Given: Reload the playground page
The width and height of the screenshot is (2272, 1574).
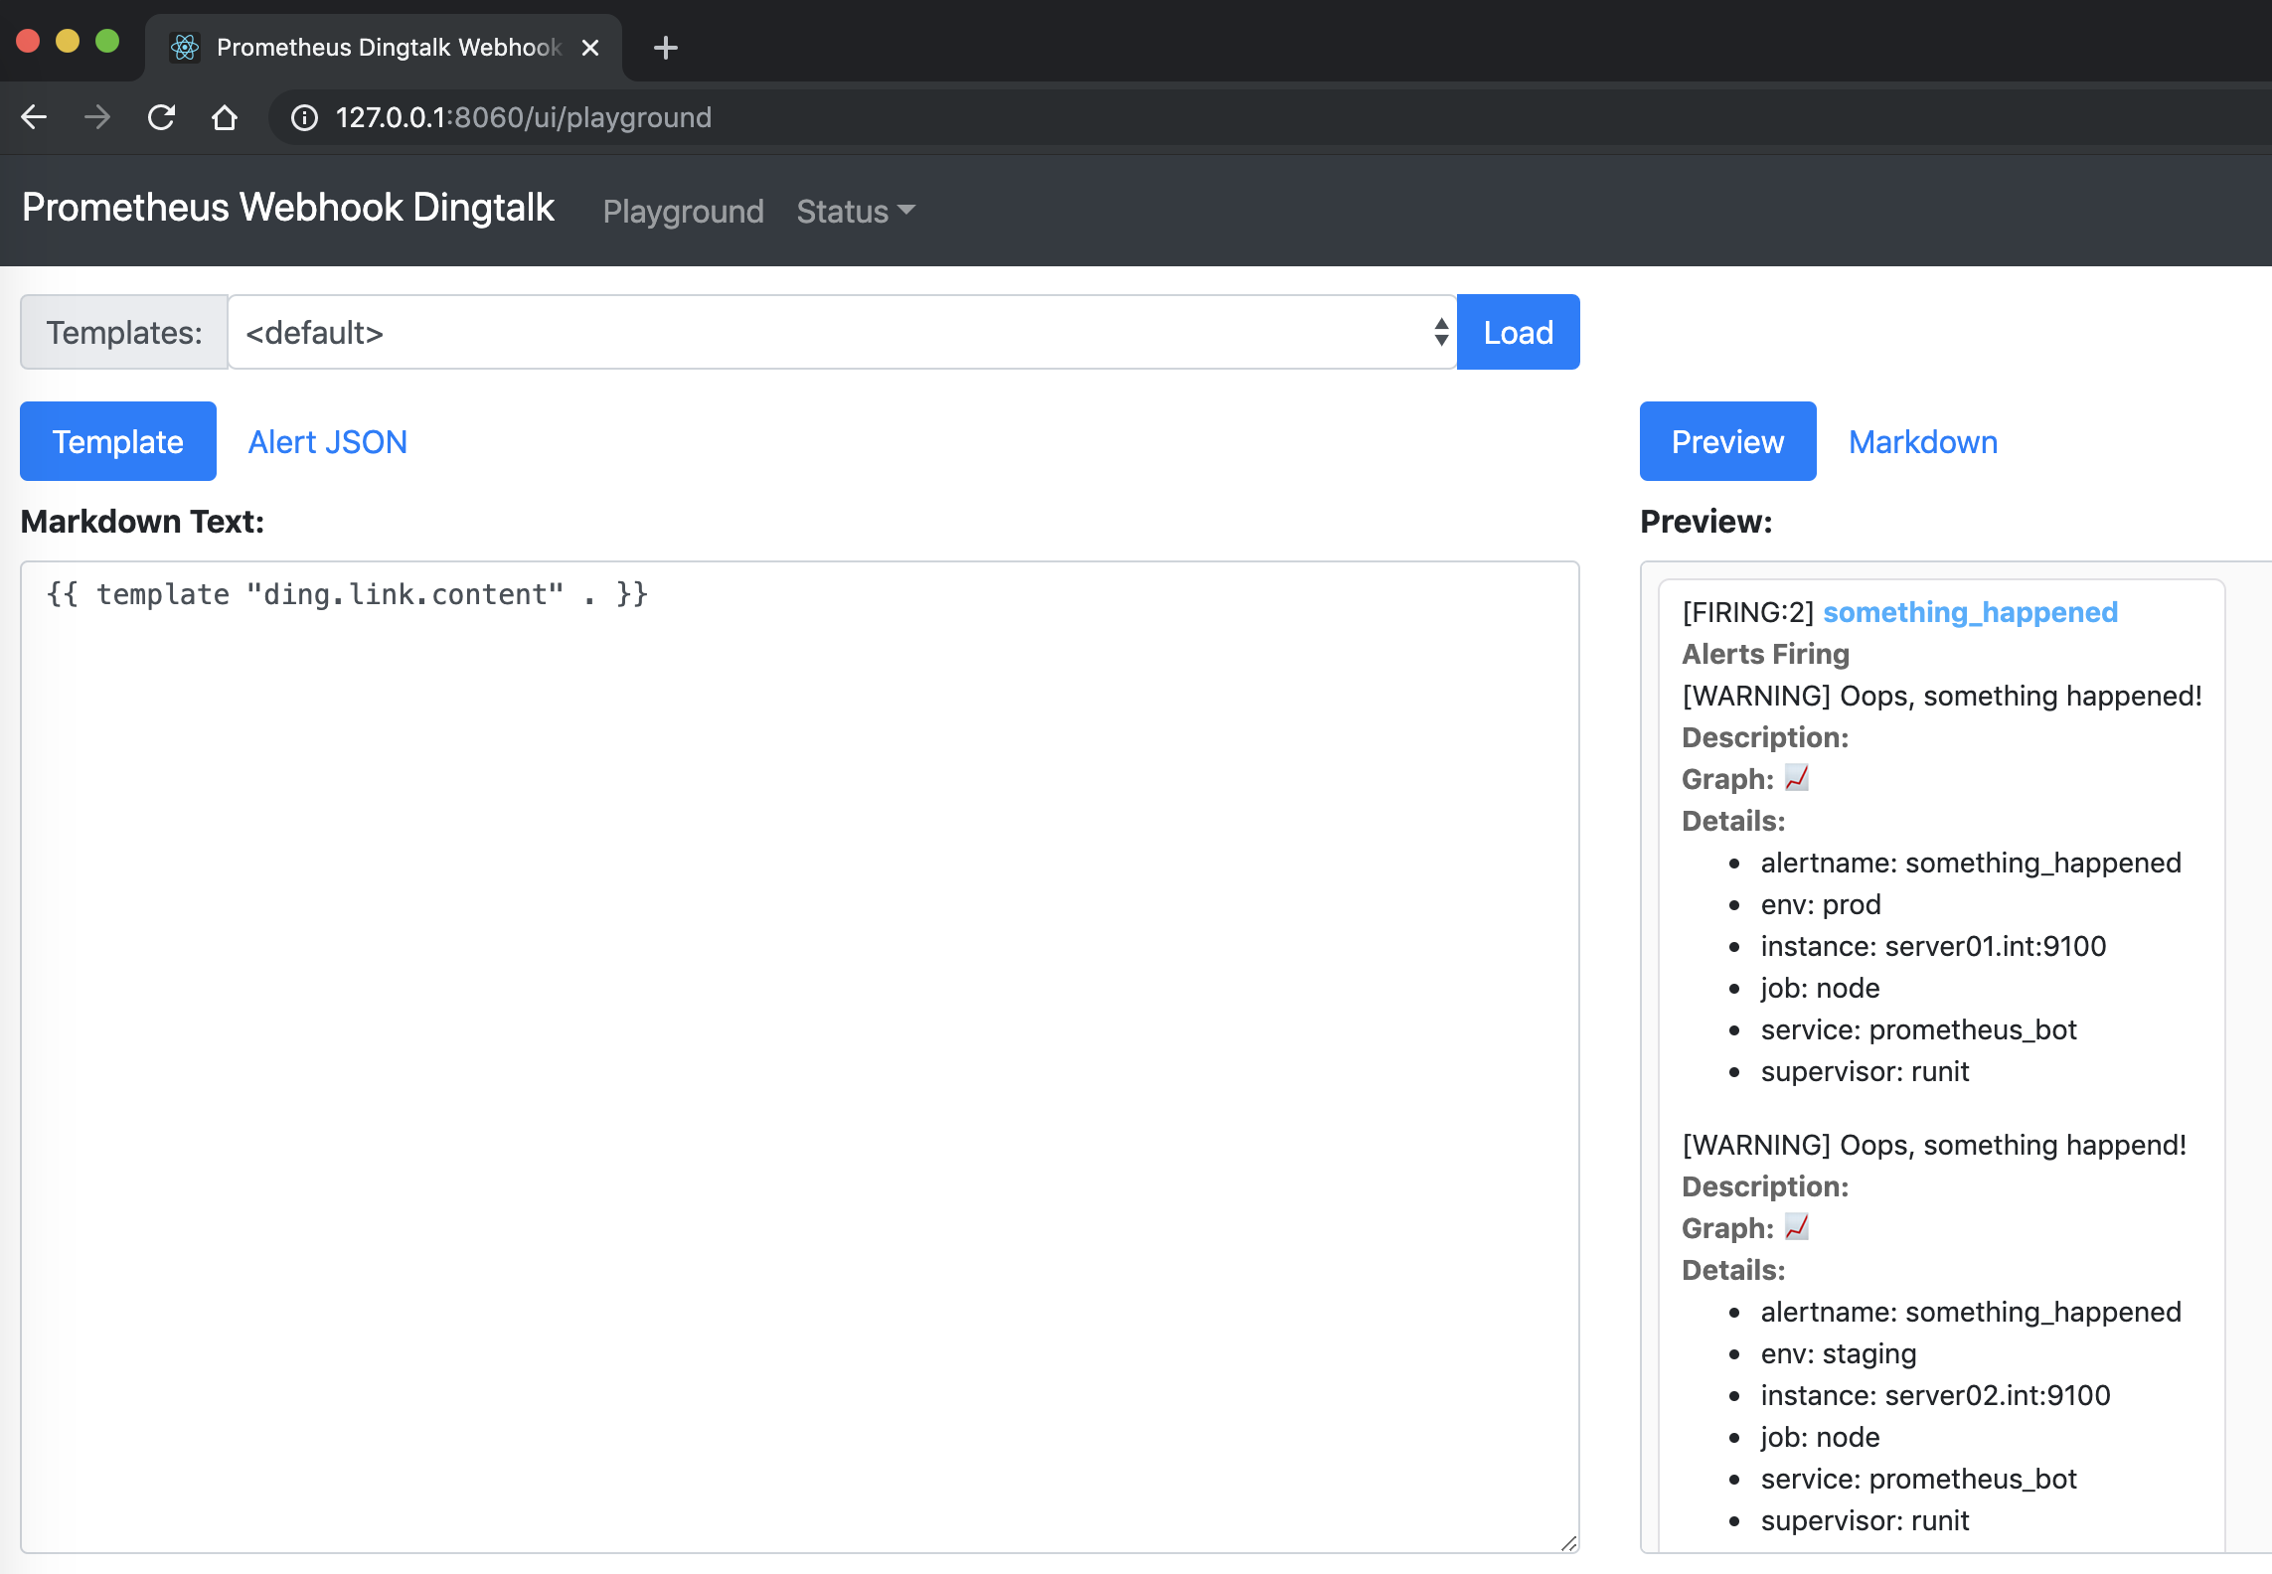Looking at the screenshot, I should [x=161, y=117].
